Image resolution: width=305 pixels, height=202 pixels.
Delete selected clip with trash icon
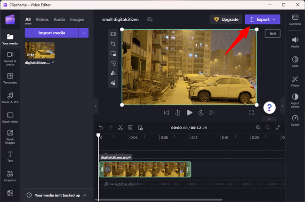click(x=130, y=127)
